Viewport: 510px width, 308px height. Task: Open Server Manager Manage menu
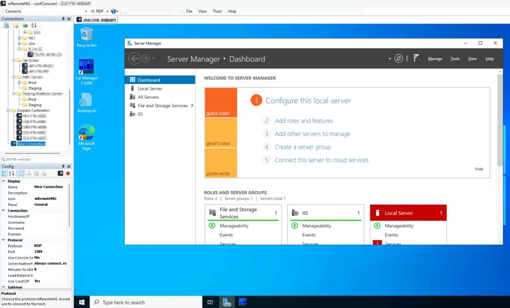point(435,59)
